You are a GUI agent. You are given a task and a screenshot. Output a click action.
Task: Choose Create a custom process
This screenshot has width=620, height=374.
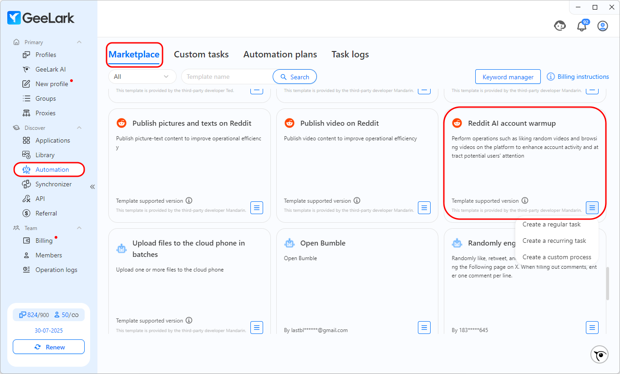557,257
